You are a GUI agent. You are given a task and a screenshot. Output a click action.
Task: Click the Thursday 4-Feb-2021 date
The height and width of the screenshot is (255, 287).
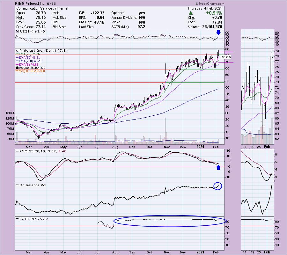click(x=205, y=8)
